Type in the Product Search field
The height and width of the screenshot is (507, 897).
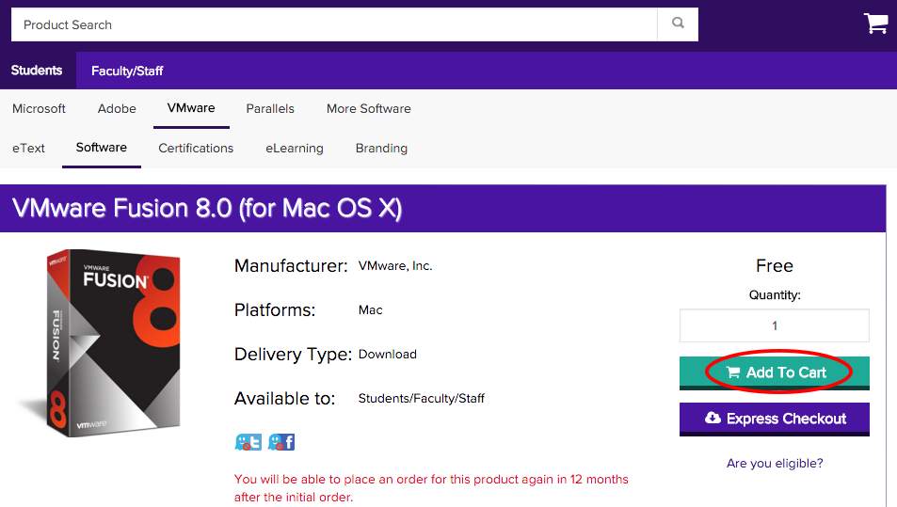(x=334, y=24)
